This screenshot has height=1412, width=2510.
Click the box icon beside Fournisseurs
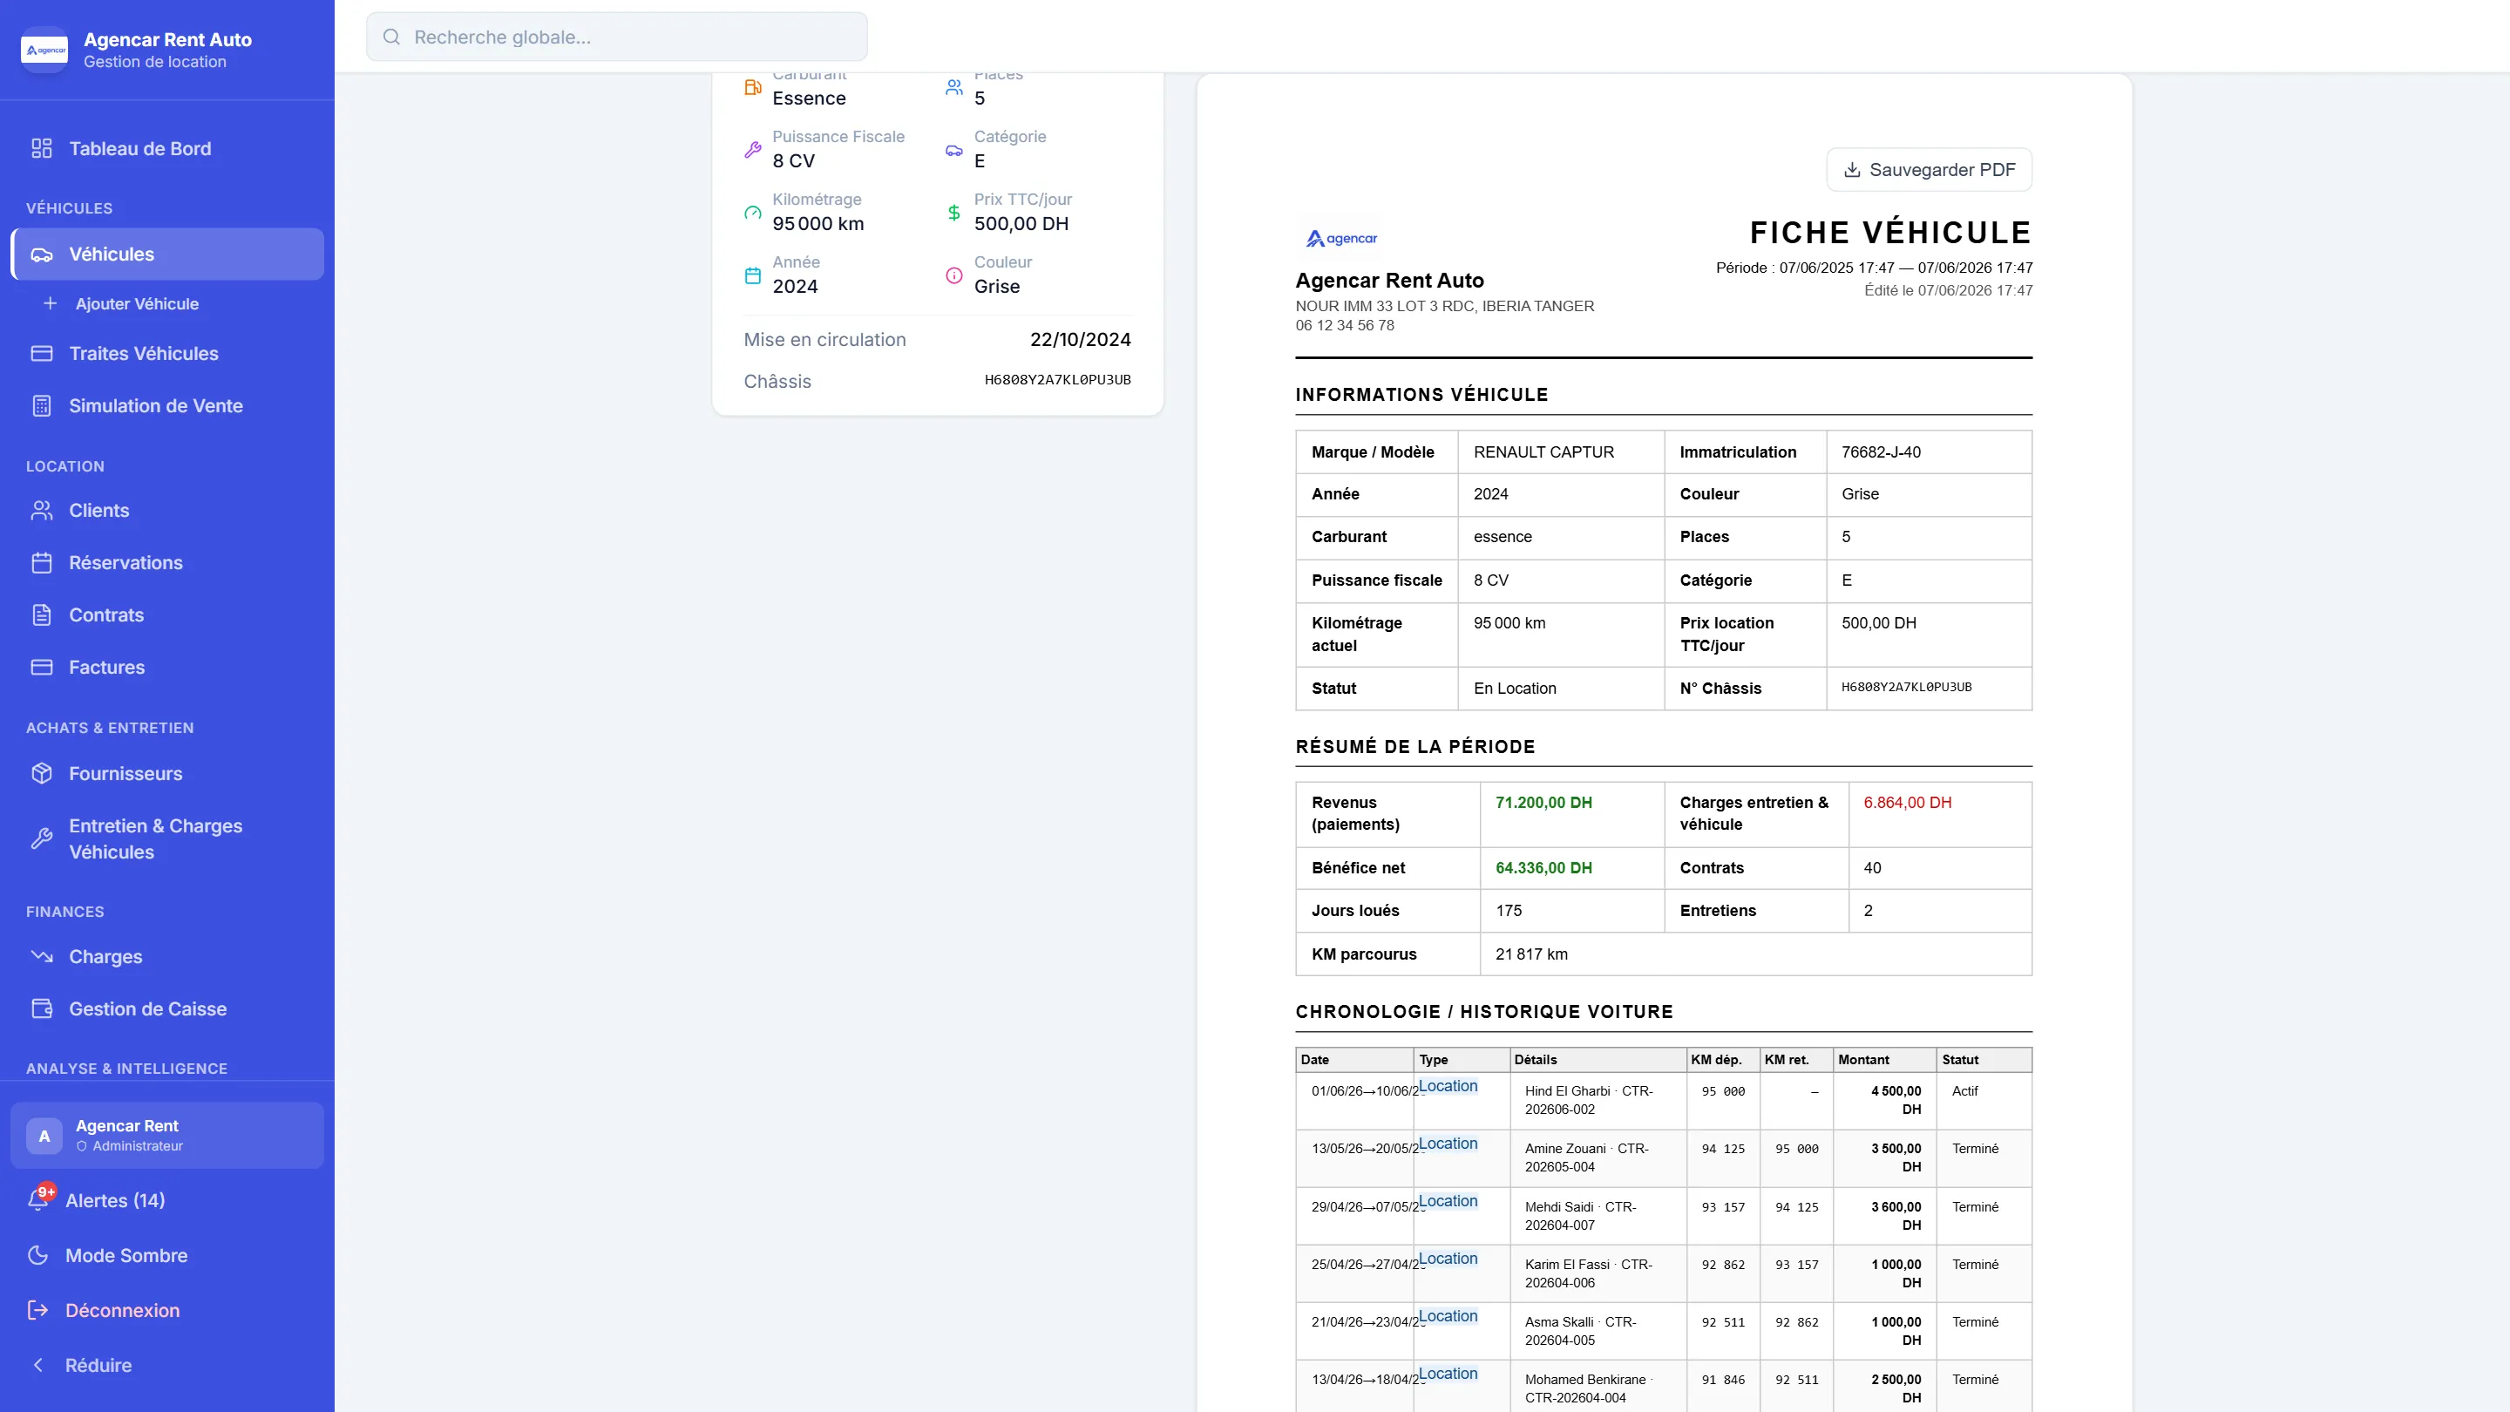[x=41, y=774]
